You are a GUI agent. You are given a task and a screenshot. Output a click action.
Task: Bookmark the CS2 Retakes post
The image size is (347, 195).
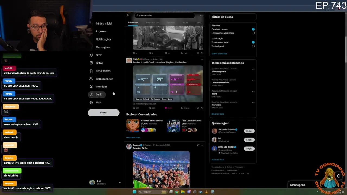click(198, 108)
